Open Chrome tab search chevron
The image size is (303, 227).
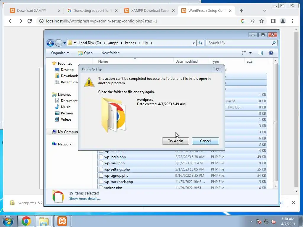265,11
